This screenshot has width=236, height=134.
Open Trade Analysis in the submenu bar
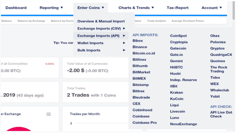click(x=156, y=21)
